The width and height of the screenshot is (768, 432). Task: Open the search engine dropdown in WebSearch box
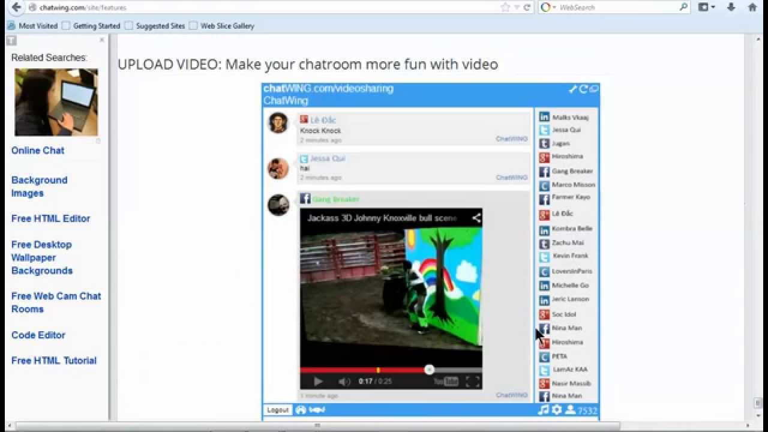tap(548, 7)
